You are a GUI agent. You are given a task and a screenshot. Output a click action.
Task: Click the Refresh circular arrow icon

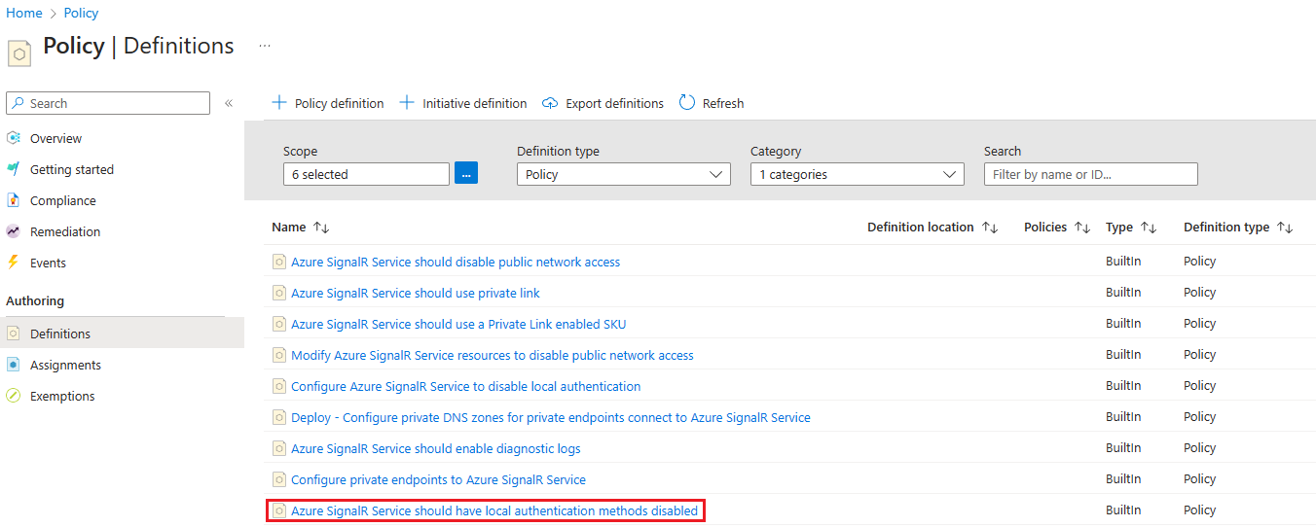point(687,103)
